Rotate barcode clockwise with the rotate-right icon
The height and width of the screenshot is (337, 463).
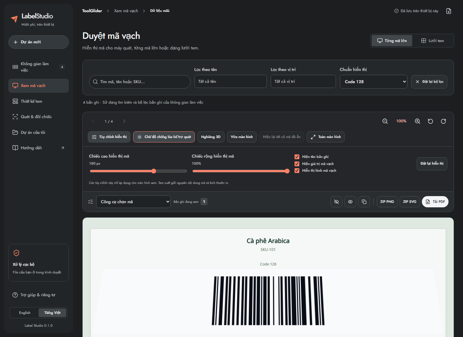(x=443, y=121)
